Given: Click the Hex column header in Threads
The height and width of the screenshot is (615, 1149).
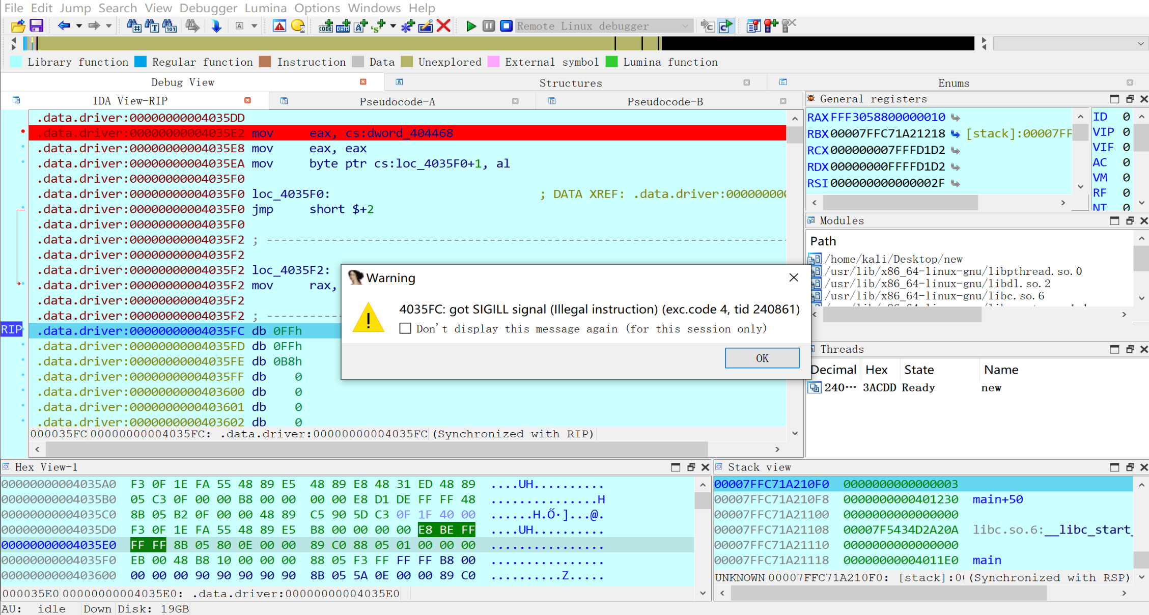Looking at the screenshot, I should [x=876, y=370].
